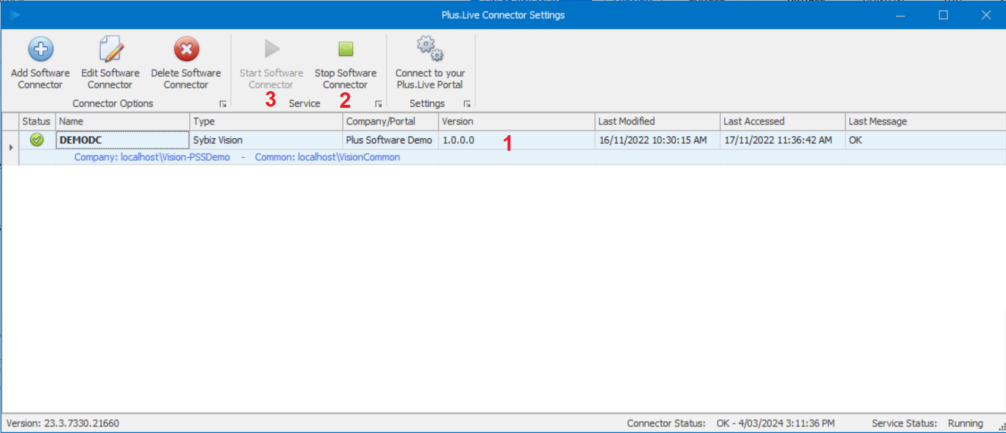Screen dimensions: 1006x433
Task: Minimize the Plus.Live Connector Settings window
Action: [x=900, y=15]
